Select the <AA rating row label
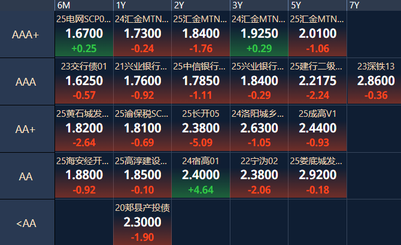 27,223
